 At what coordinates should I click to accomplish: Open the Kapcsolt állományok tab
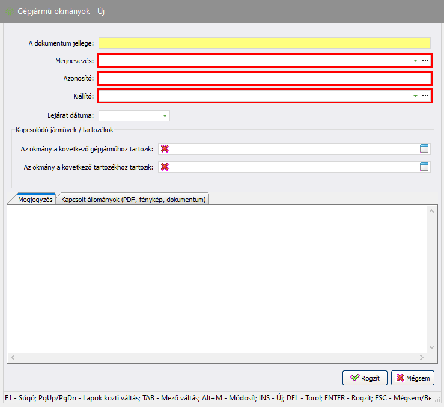(133, 200)
